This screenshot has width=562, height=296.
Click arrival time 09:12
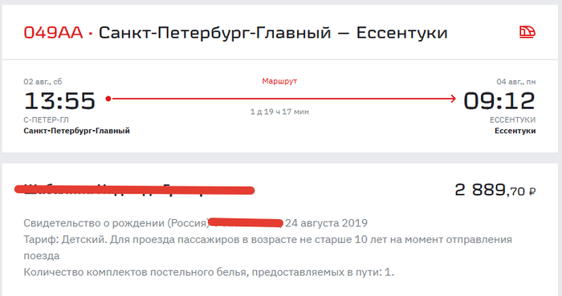tap(499, 100)
